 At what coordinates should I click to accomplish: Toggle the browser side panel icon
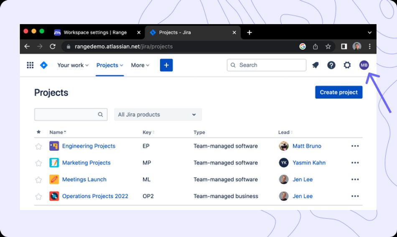tap(344, 46)
